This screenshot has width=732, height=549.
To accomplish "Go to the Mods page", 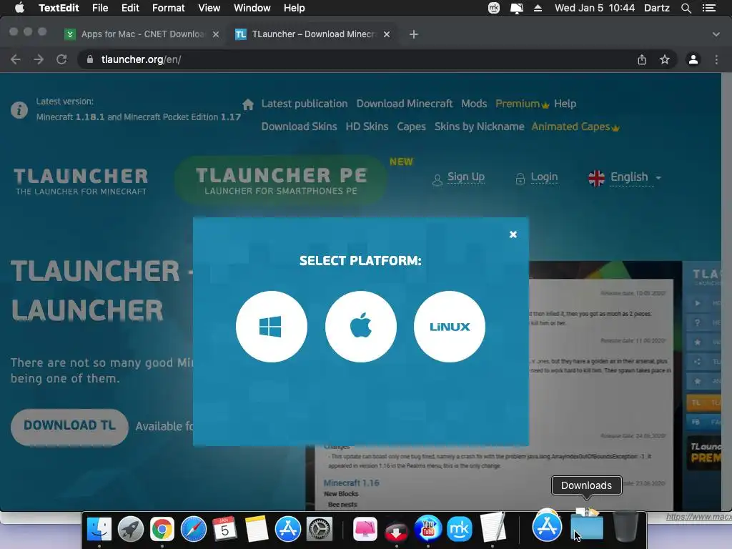I will coord(474,104).
